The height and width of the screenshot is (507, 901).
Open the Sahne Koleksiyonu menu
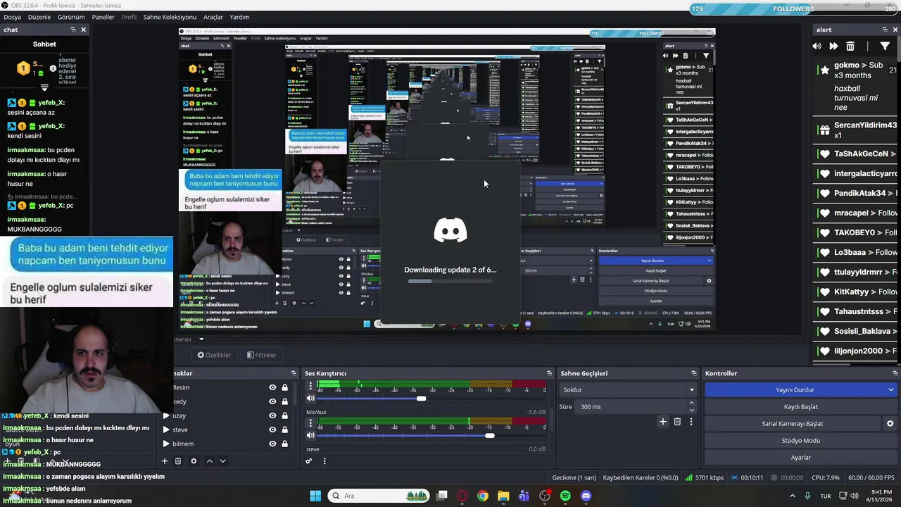(x=170, y=17)
